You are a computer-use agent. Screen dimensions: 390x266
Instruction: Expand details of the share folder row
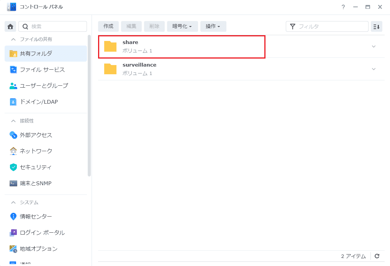point(374,46)
